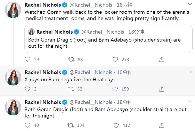Reply to the limping Goran tweet
Viewport: 195px width, 131px height.
(28, 60)
